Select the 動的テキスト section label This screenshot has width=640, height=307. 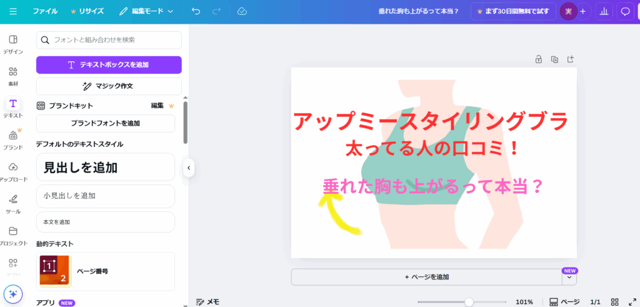click(55, 244)
